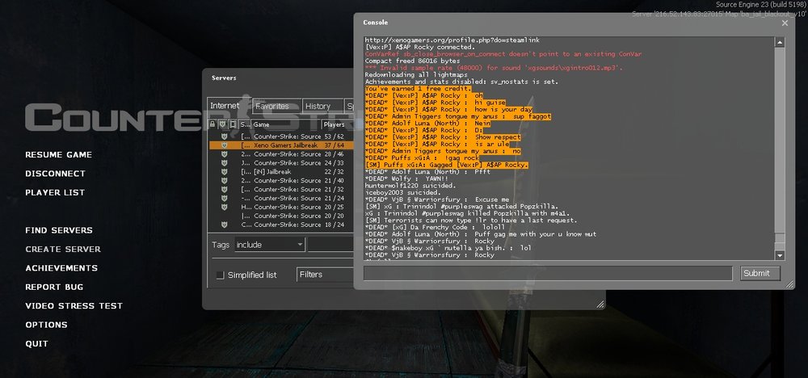Sort servers by the Game column

pyautogui.click(x=287, y=124)
